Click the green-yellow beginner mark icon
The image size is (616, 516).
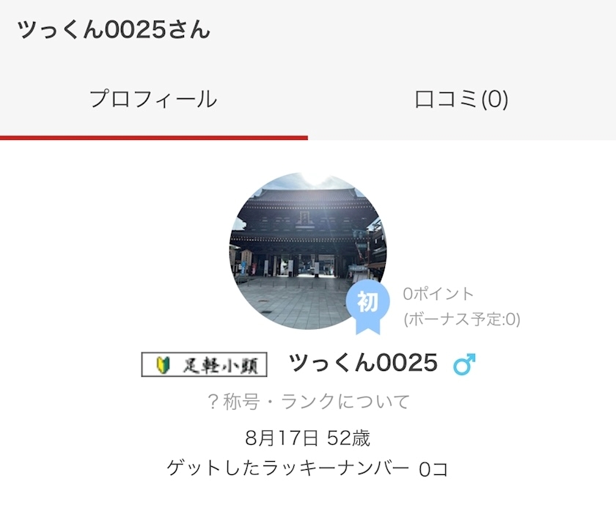pyautogui.click(x=163, y=365)
